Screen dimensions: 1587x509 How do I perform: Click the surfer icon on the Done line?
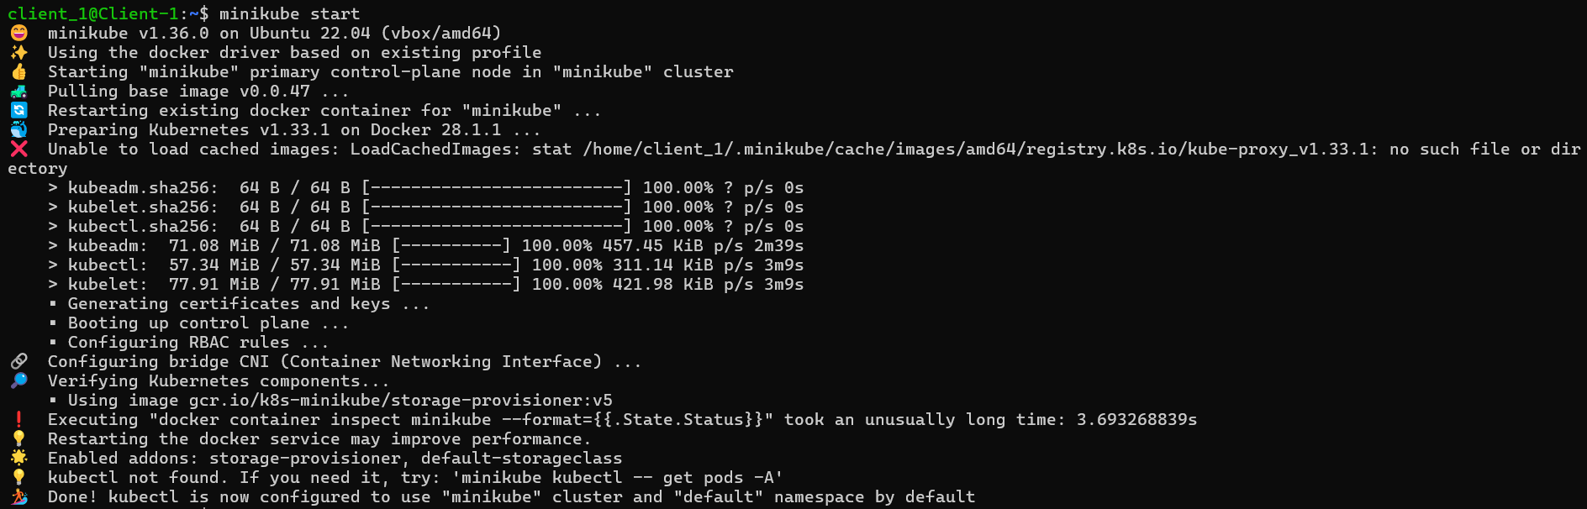18,496
